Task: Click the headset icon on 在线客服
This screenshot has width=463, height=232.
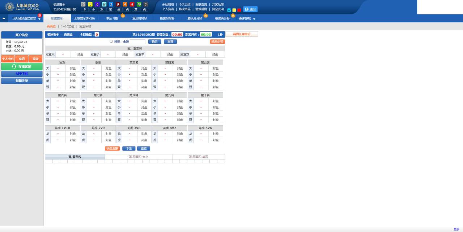Action: [x=14, y=67]
